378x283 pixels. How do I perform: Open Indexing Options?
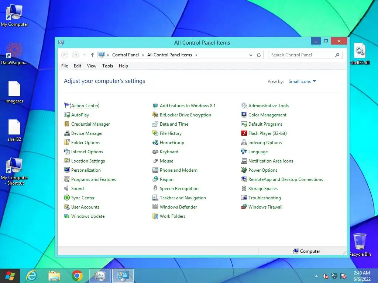click(265, 143)
